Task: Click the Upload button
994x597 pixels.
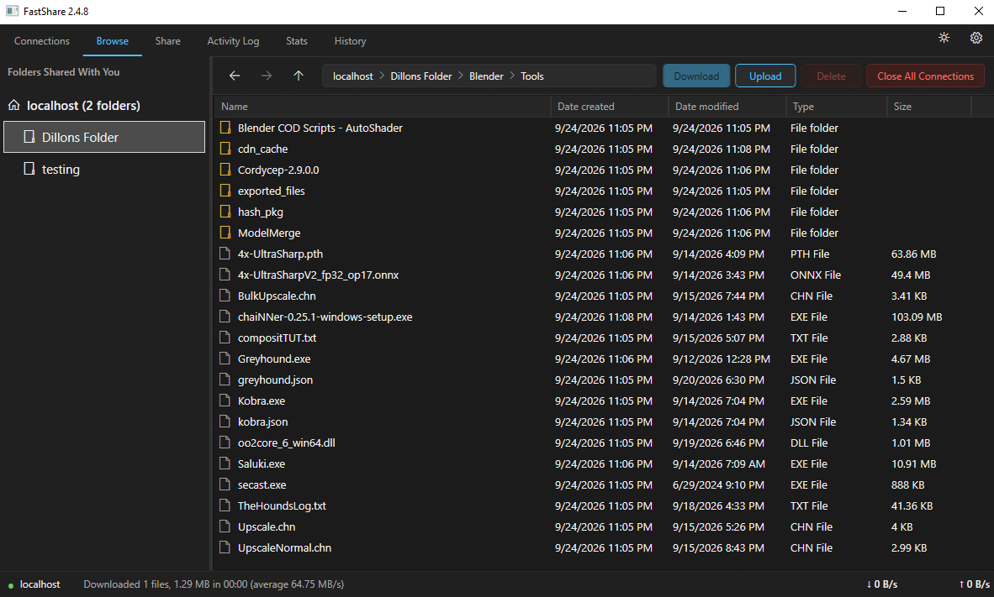Action: 765,76
